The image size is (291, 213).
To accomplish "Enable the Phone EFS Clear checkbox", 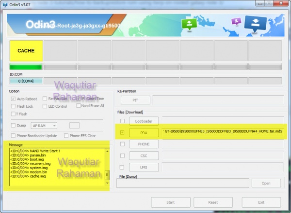I will pos(66,136).
